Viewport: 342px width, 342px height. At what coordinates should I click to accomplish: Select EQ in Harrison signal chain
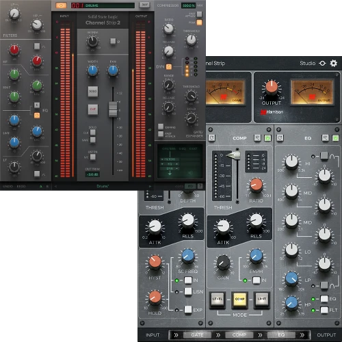(x=281, y=335)
